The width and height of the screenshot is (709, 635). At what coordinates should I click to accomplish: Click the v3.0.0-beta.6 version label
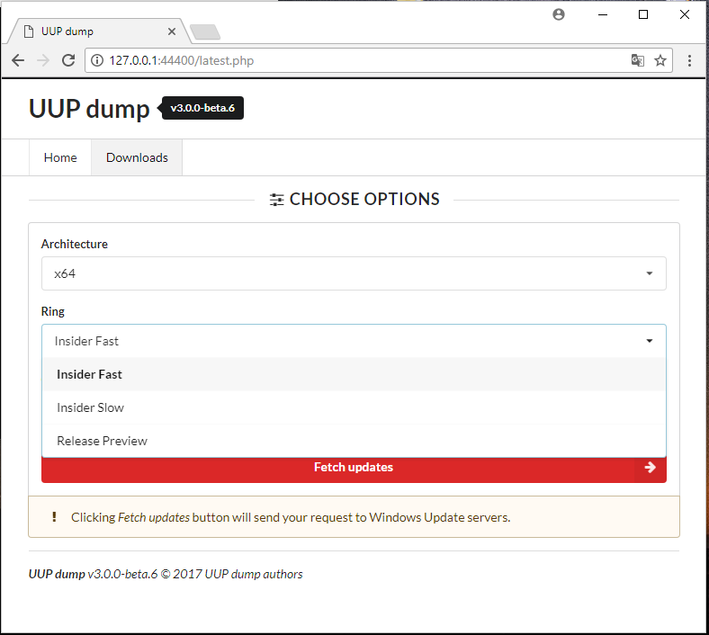point(202,108)
